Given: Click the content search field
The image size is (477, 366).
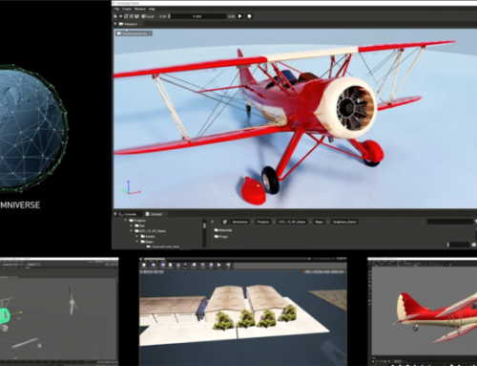Looking at the screenshot, I should coord(449,222).
